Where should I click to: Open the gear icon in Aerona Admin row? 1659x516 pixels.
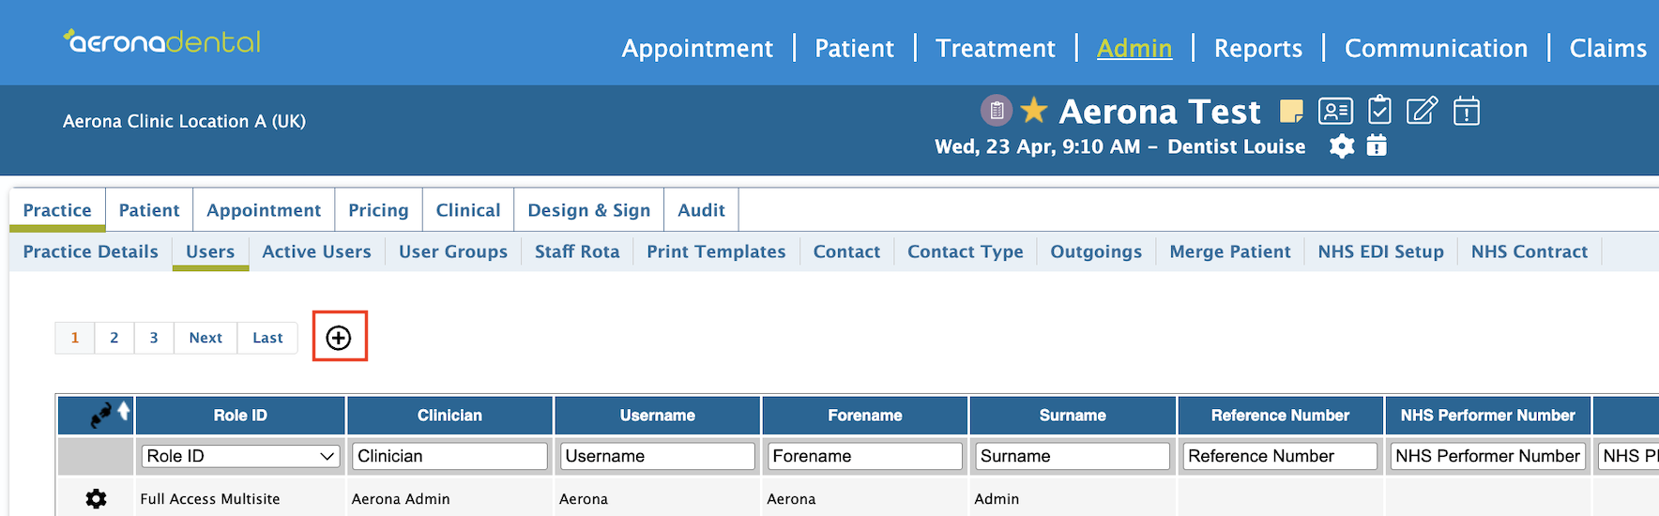click(96, 499)
